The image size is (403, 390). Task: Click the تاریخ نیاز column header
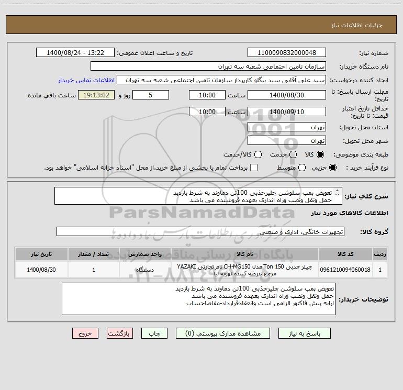click(x=41, y=254)
